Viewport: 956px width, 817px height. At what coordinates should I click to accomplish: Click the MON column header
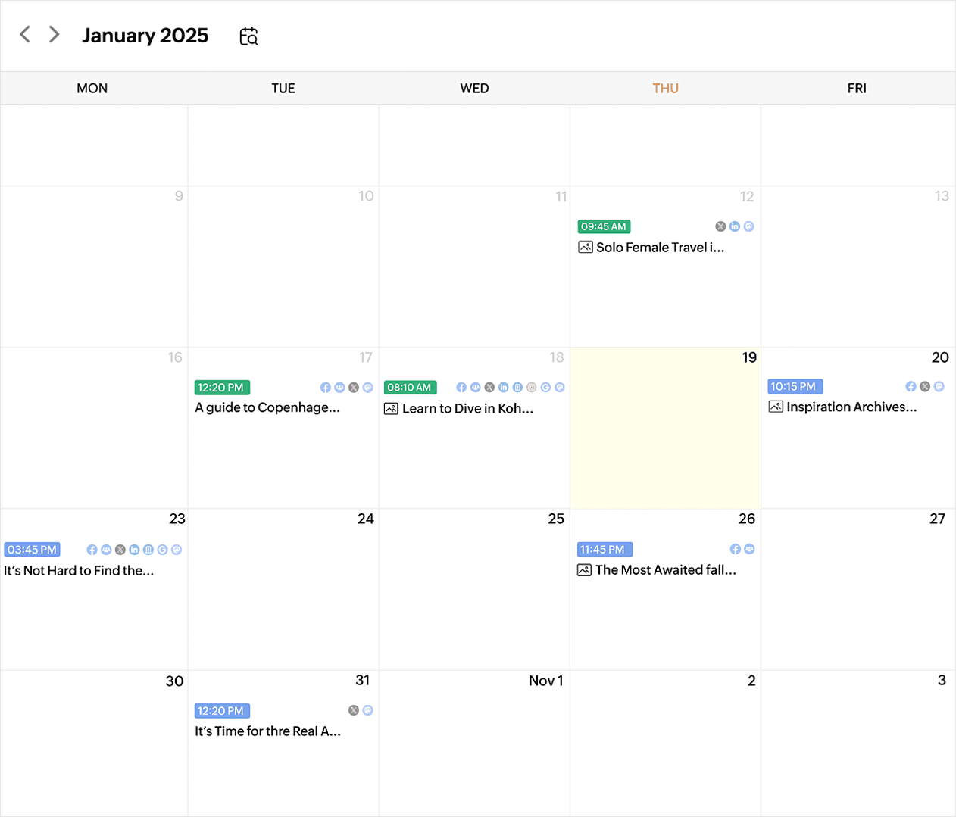click(92, 88)
